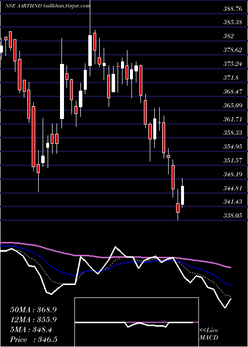Click the 12MA : 355.9 readout
The width and height of the screenshot is (248, 347).
(x=33, y=320)
